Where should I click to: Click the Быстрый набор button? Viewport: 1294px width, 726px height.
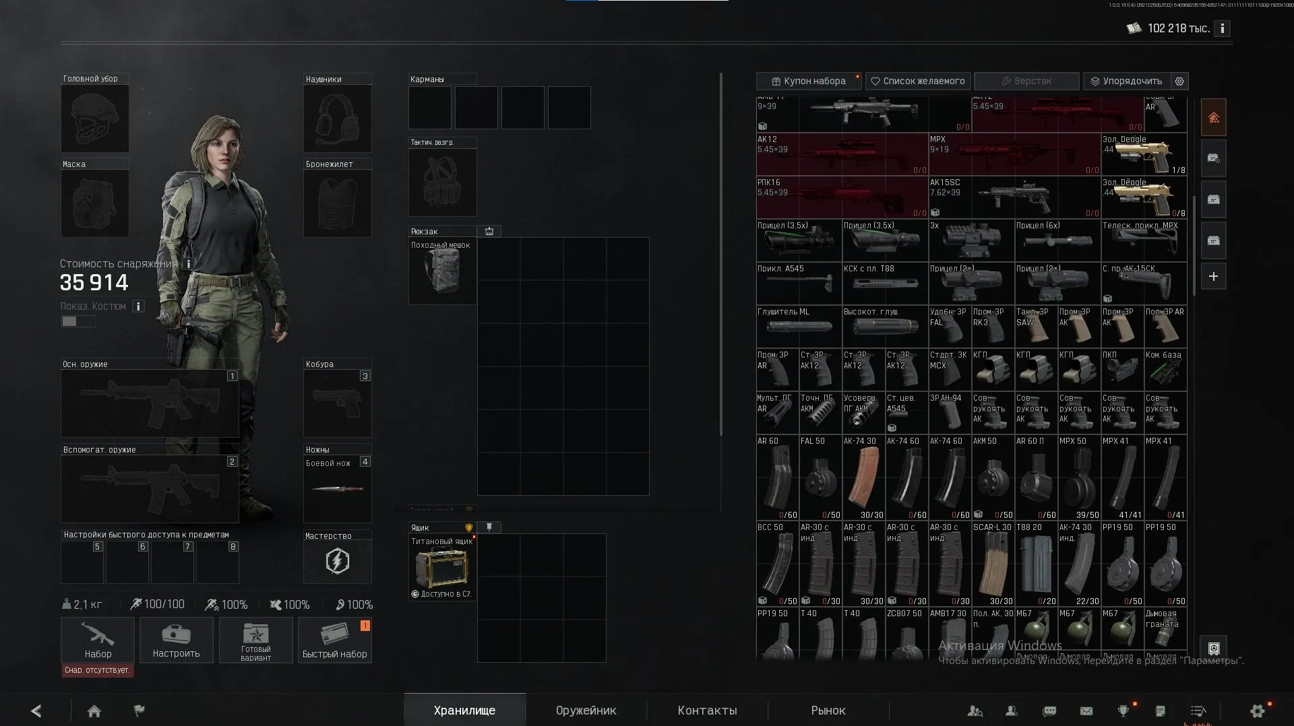335,640
